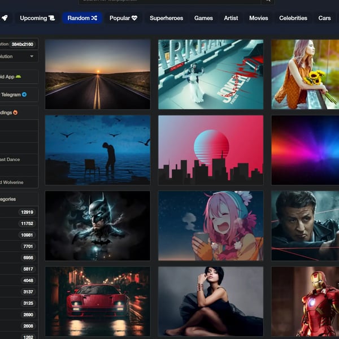Click the category count 3125
Screen dimensions: 339x339
[x=28, y=303]
